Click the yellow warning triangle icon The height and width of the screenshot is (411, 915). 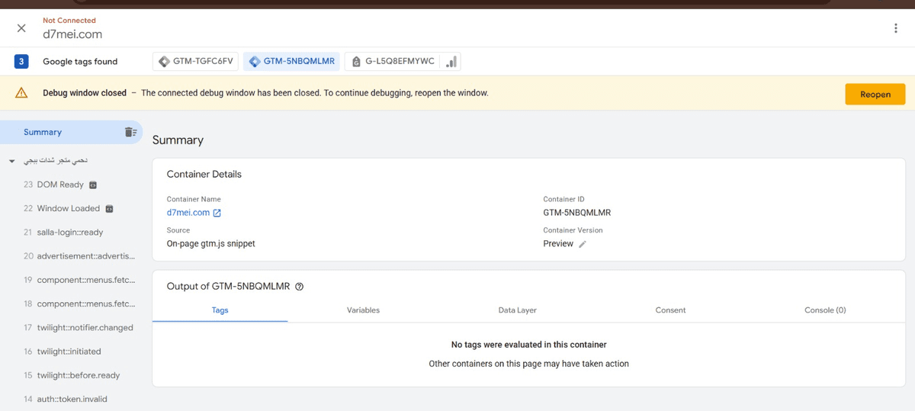(x=21, y=93)
